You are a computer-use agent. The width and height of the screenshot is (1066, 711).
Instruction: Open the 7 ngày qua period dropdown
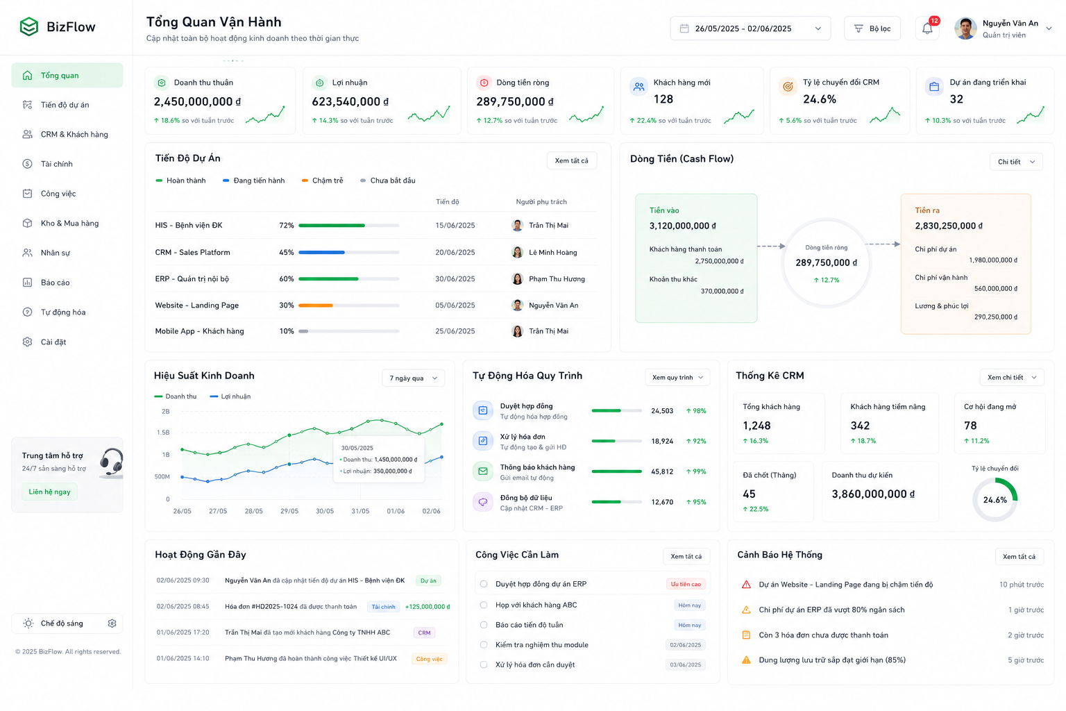[414, 378]
